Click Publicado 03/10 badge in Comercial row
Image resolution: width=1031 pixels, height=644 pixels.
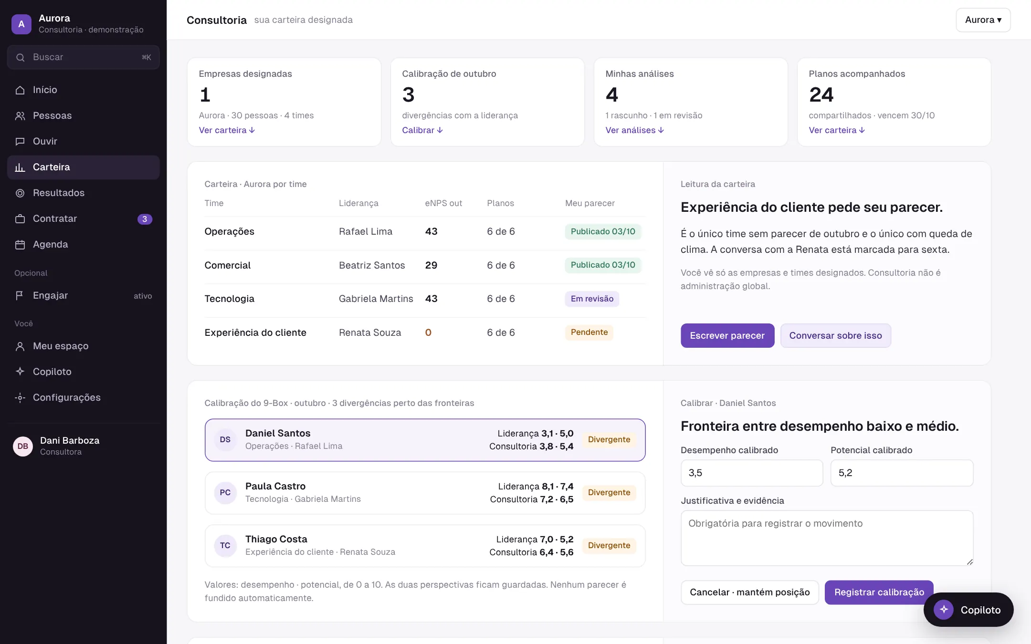pyautogui.click(x=603, y=265)
